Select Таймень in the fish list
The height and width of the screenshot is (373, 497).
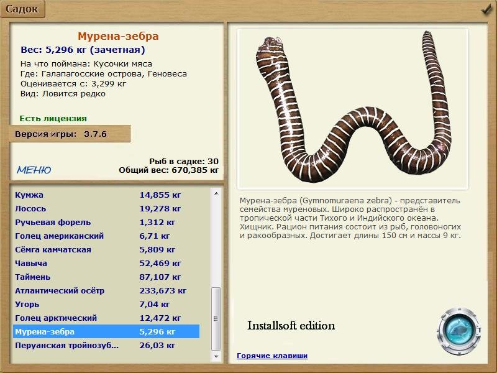point(106,277)
